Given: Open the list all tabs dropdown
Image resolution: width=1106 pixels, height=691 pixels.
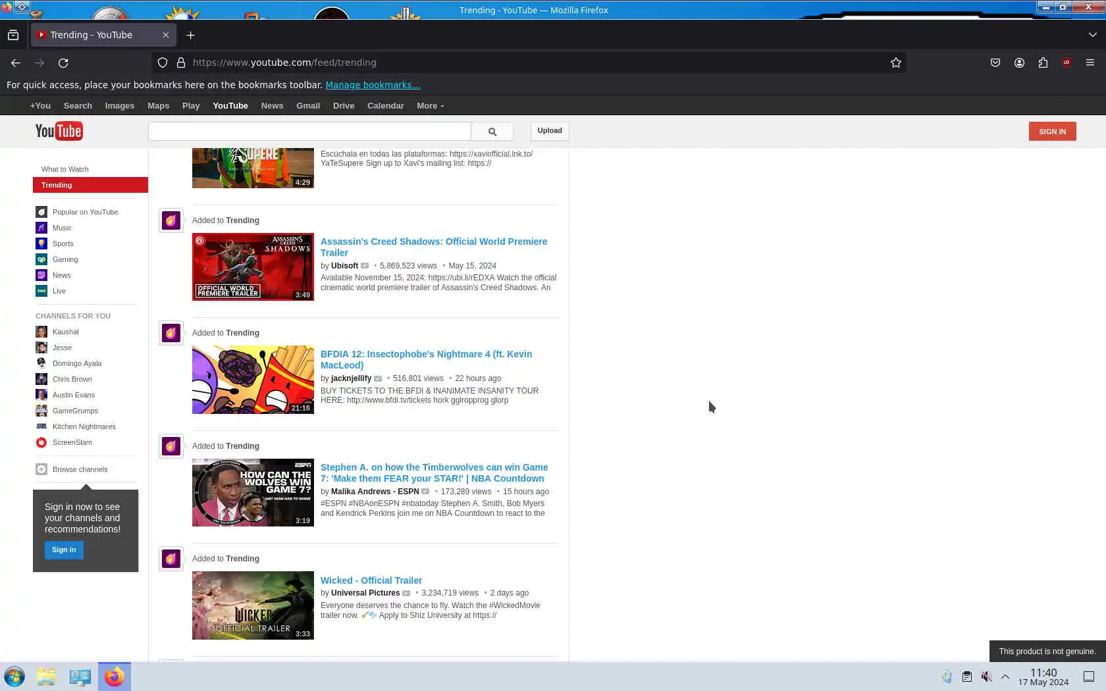Looking at the screenshot, I should tap(1093, 35).
